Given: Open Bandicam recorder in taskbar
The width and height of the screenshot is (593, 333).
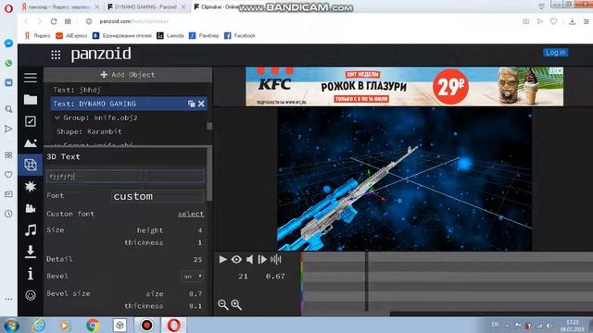Looking at the screenshot, I should (x=147, y=325).
